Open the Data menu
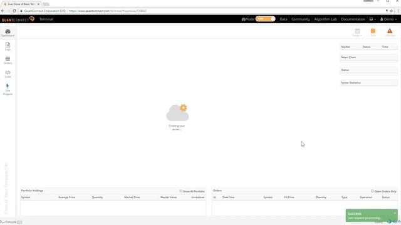Screen dimensions: 401x225 tap(283, 19)
